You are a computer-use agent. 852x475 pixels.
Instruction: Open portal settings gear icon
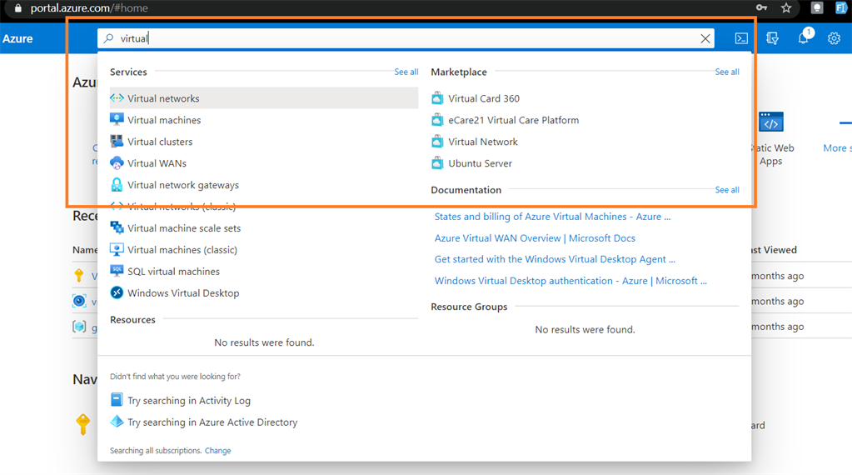click(834, 38)
